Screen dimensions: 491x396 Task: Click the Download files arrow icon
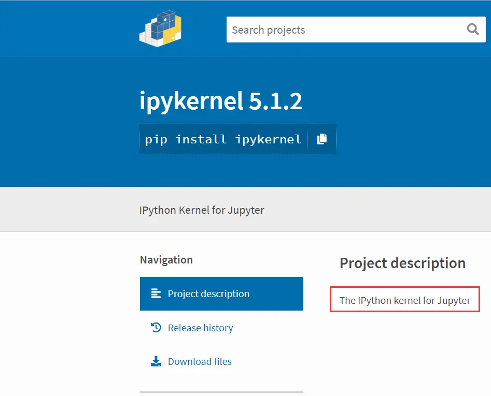coord(156,361)
